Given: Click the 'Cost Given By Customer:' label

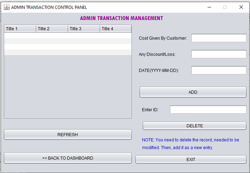Looking at the screenshot, I should coord(163,38).
